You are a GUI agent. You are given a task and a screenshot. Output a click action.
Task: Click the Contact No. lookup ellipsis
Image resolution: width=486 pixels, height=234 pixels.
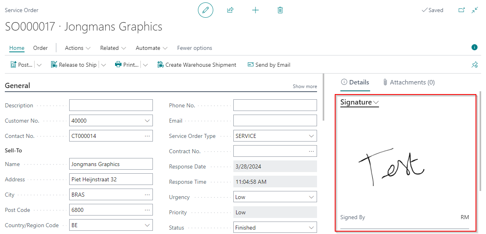[147, 136]
